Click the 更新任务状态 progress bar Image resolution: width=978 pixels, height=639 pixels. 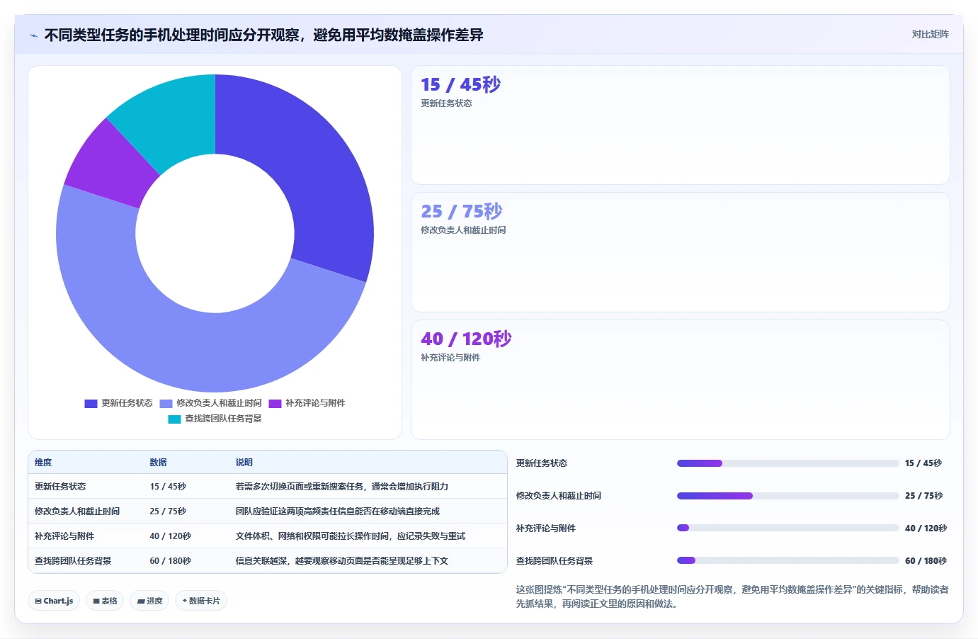pos(787,463)
